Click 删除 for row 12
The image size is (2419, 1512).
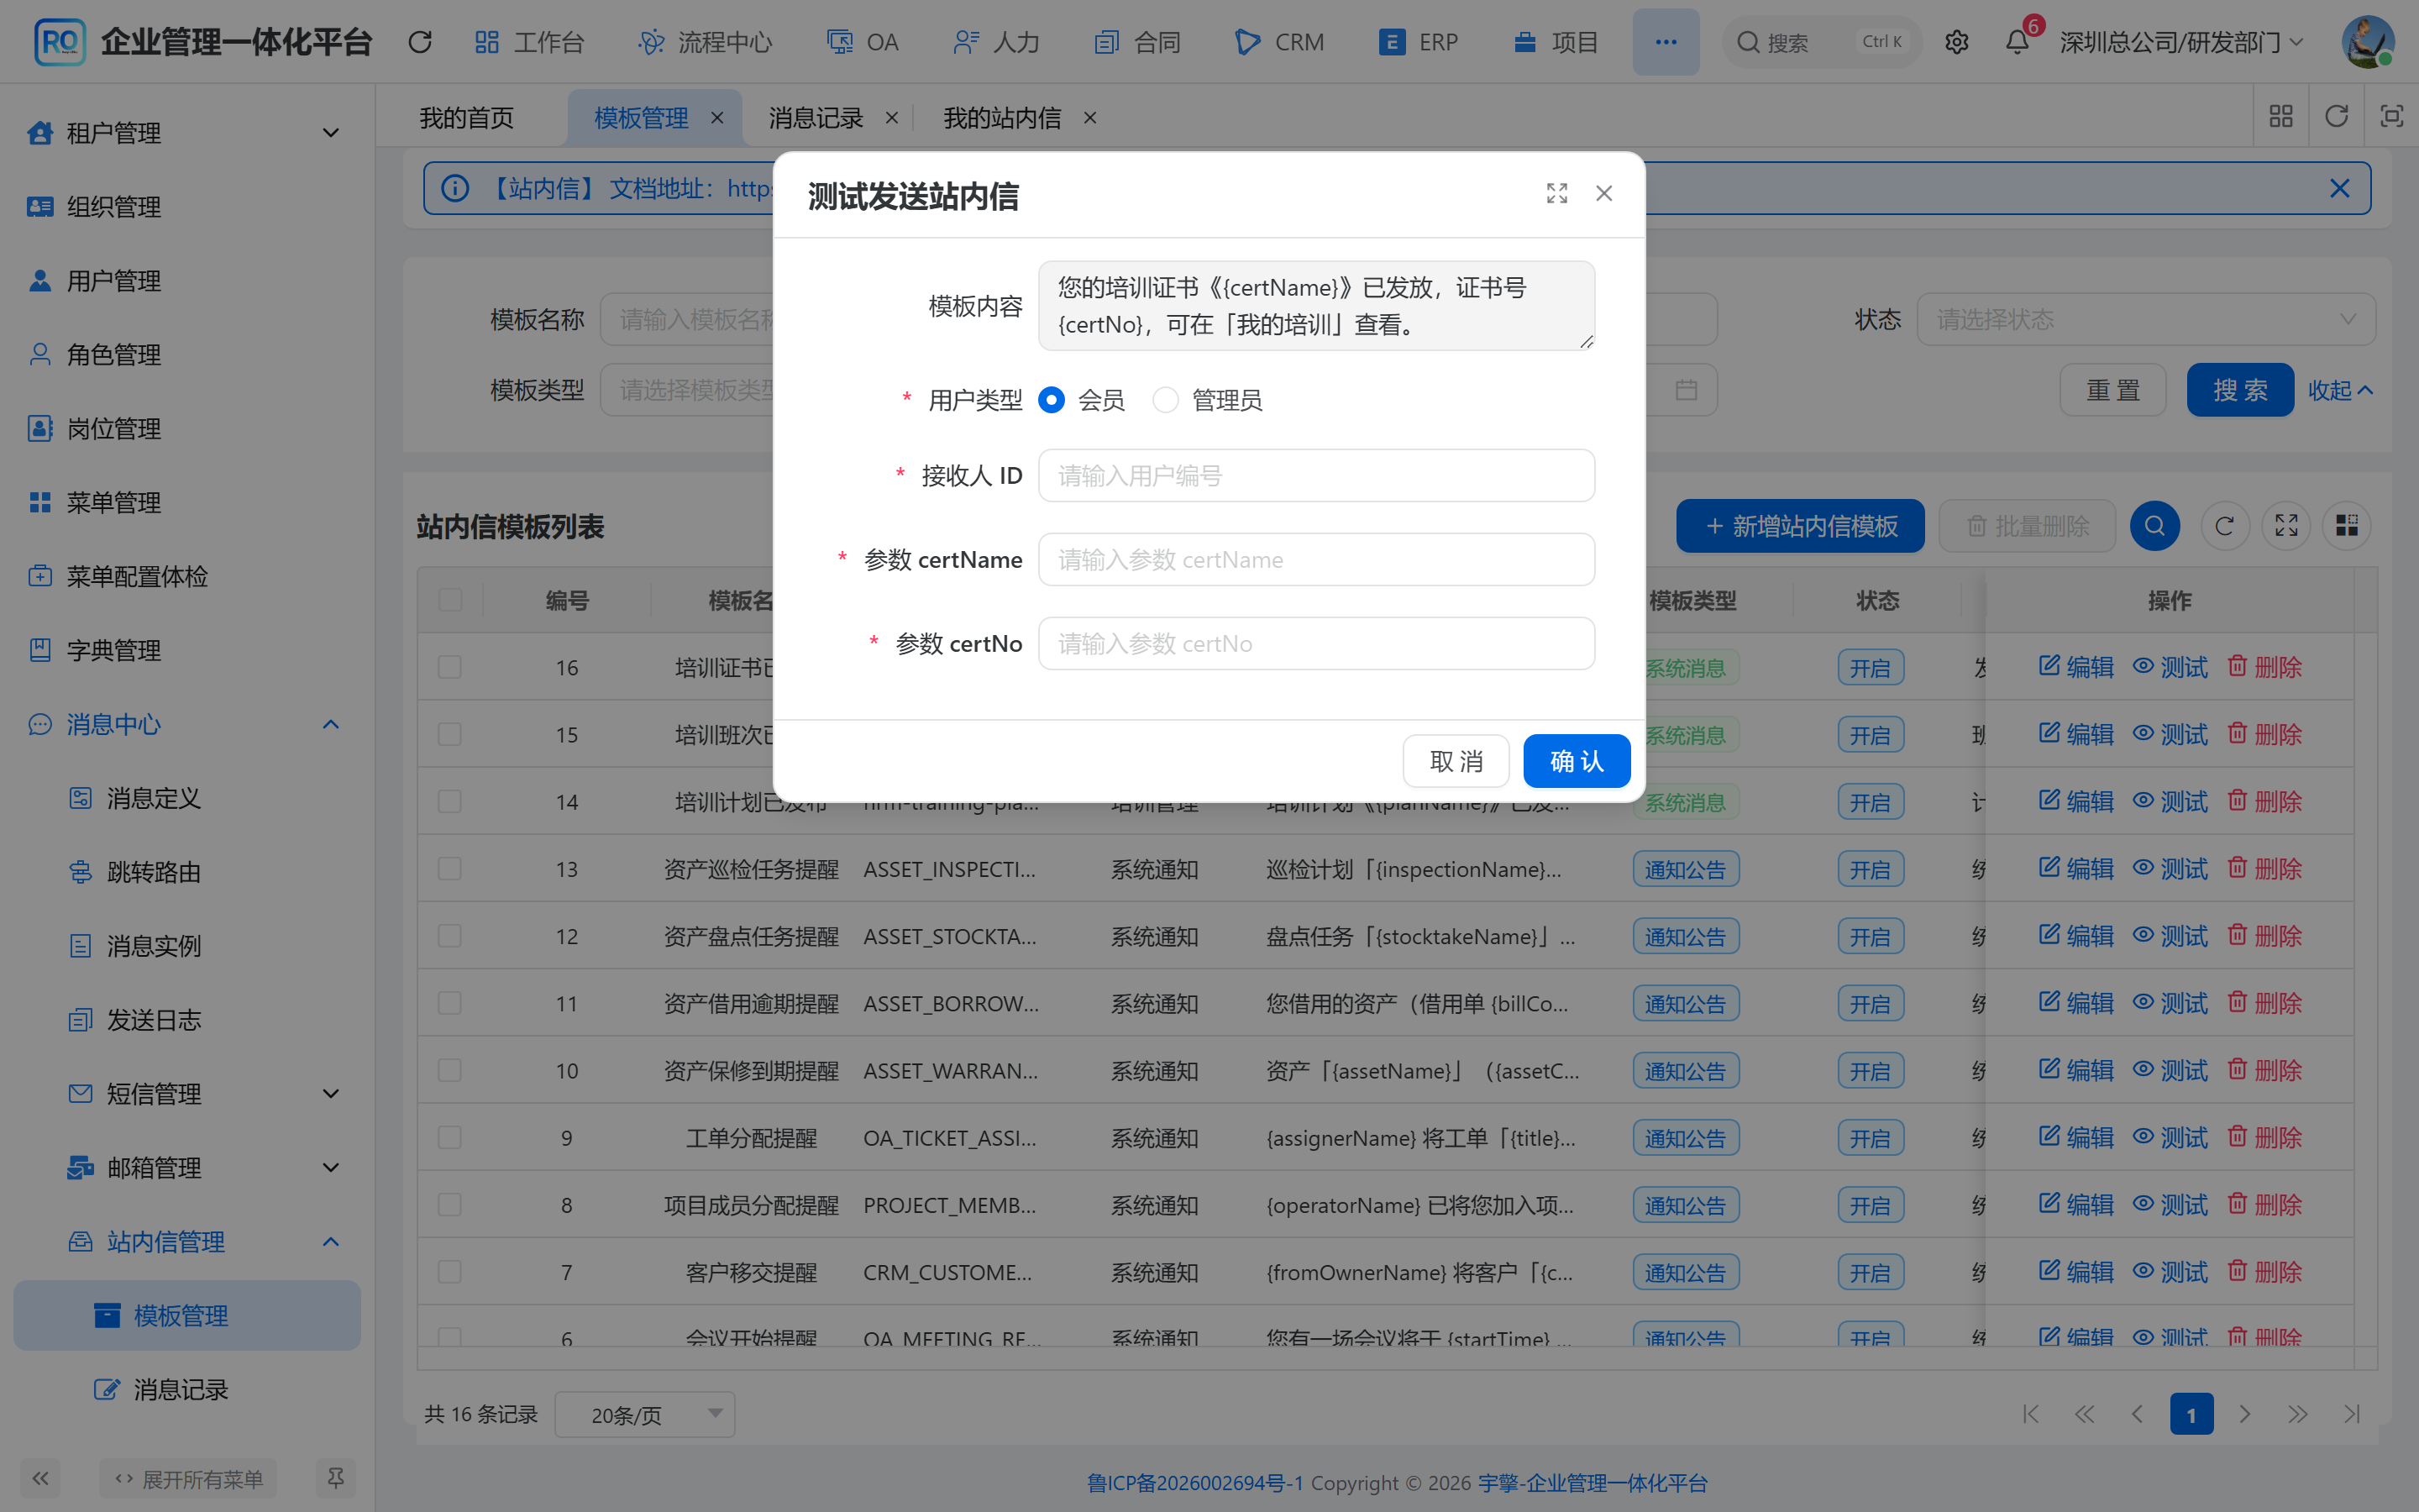pos(2264,936)
